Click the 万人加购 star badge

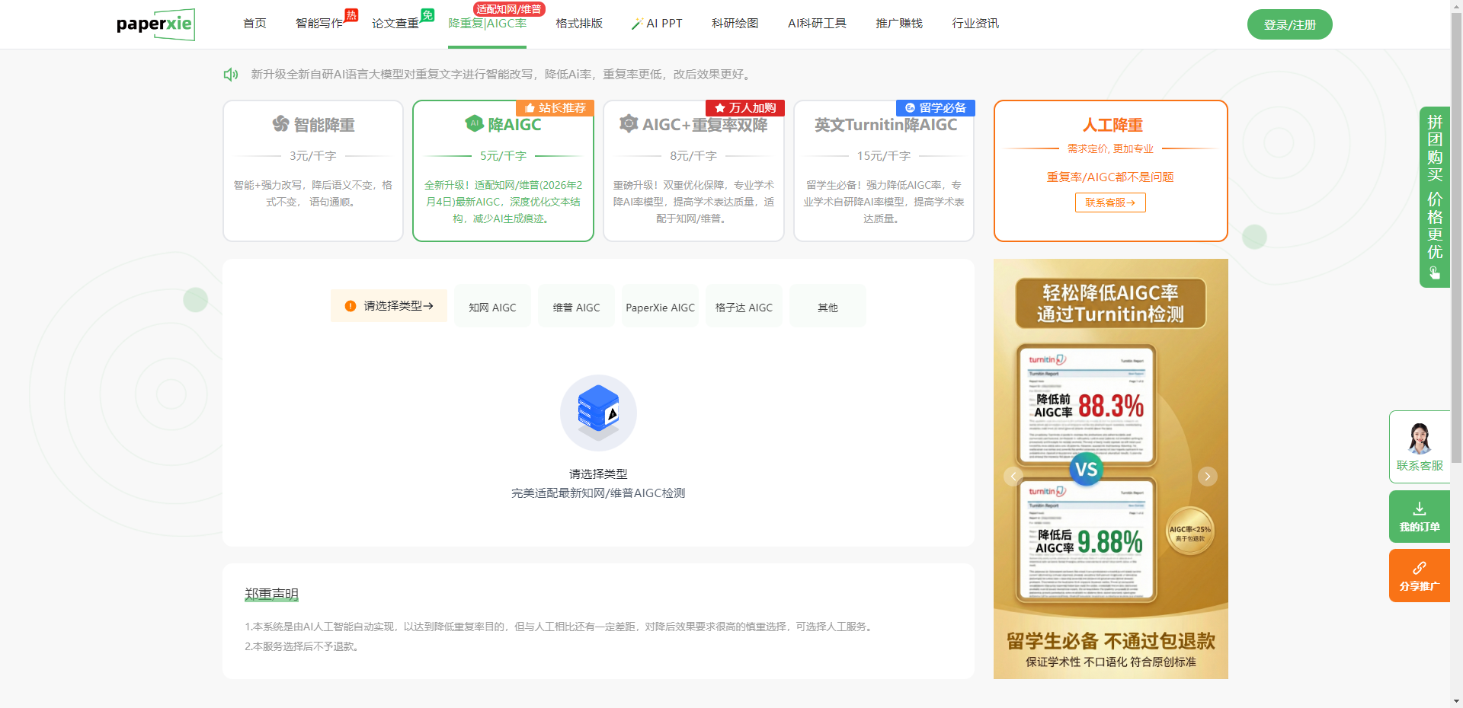(745, 108)
